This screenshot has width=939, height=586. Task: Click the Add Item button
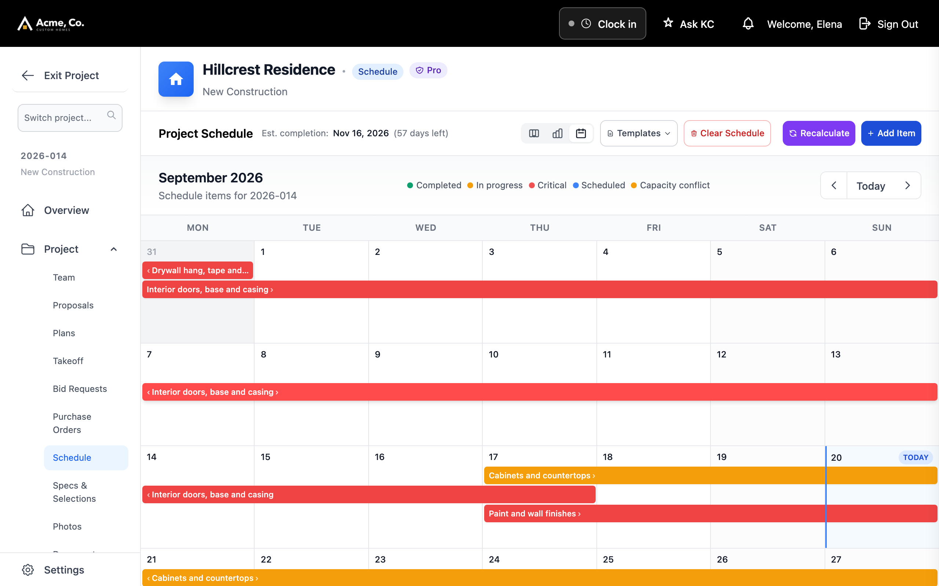pyautogui.click(x=891, y=133)
